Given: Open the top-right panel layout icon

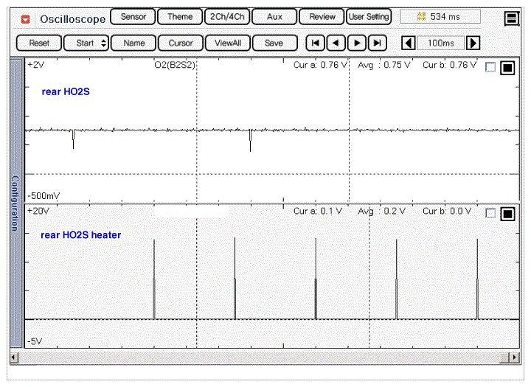Looking at the screenshot, I should click(511, 18).
